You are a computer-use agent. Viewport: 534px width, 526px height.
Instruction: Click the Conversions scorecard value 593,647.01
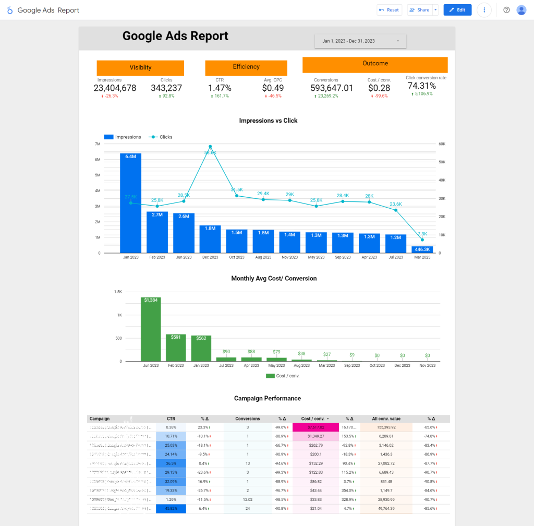point(331,88)
